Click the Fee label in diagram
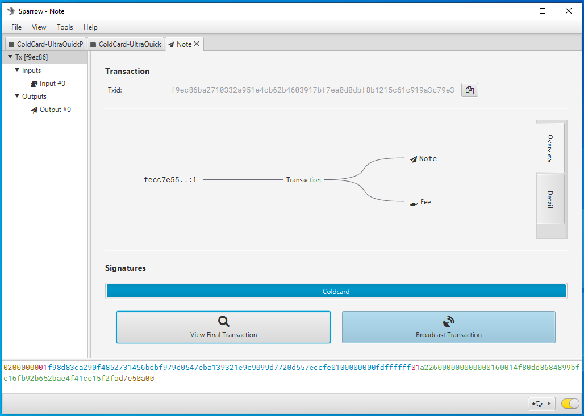The image size is (584, 416). pyautogui.click(x=426, y=202)
